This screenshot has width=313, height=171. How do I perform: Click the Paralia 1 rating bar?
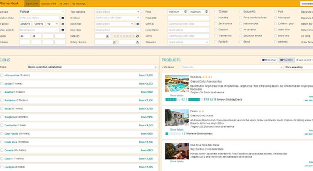[173, 133]
